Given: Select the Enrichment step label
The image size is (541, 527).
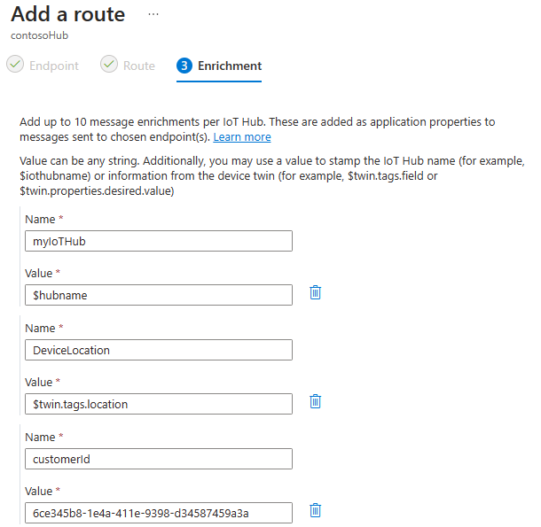Looking at the screenshot, I should 230,66.
